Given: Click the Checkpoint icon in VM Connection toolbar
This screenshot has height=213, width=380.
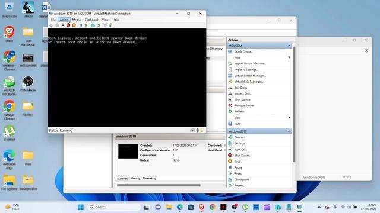Looking at the screenshot, I should tap(93, 25).
